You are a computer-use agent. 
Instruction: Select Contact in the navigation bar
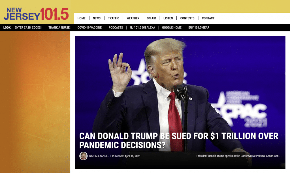click(x=208, y=18)
